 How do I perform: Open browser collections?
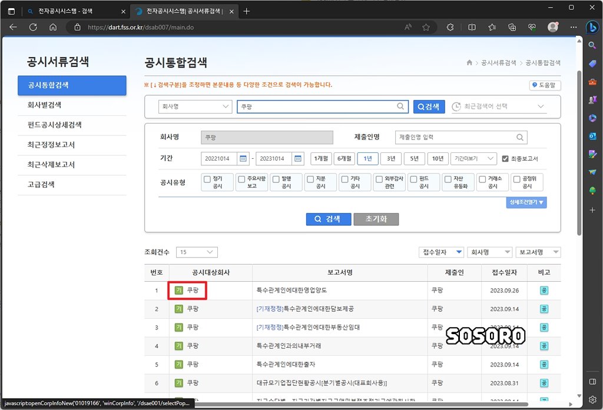pyautogui.click(x=512, y=27)
